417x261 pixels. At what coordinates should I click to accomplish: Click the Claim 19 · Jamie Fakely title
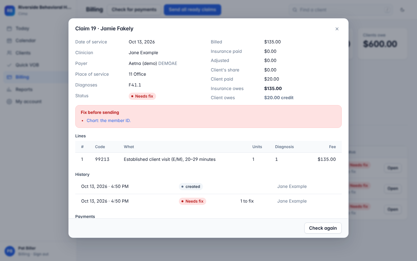[104, 29]
